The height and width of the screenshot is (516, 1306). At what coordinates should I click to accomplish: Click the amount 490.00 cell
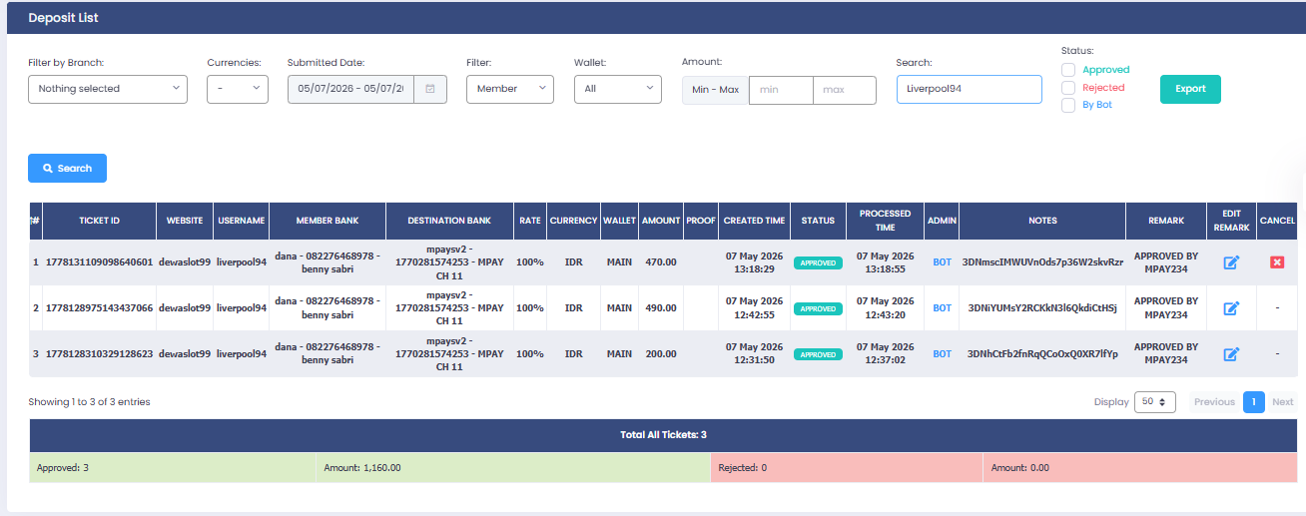point(661,308)
